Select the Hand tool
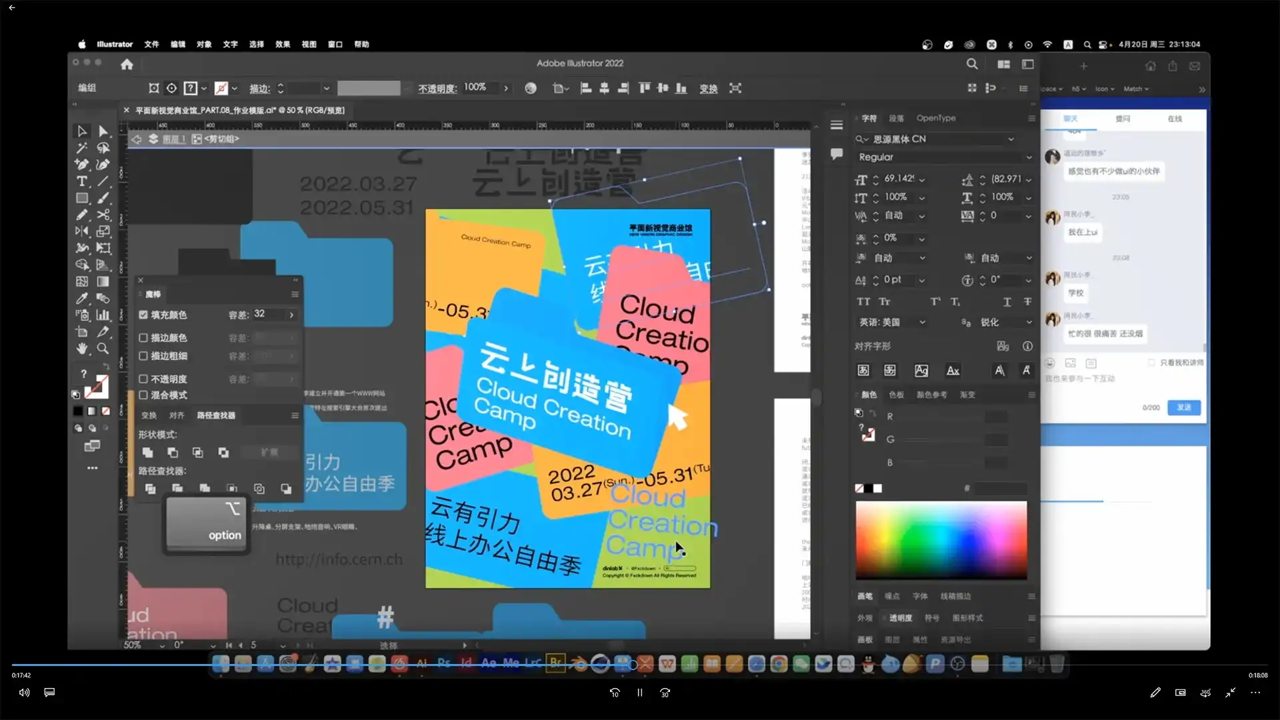Image resolution: width=1280 pixels, height=720 pixels. pyautogui.click(x=81, y=348)
